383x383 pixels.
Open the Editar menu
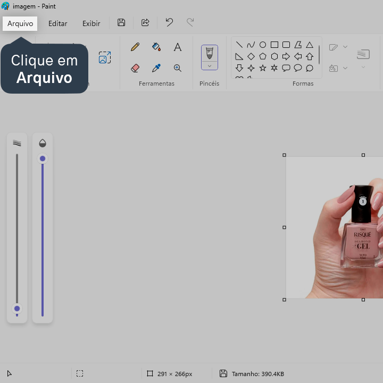[57, 23]
